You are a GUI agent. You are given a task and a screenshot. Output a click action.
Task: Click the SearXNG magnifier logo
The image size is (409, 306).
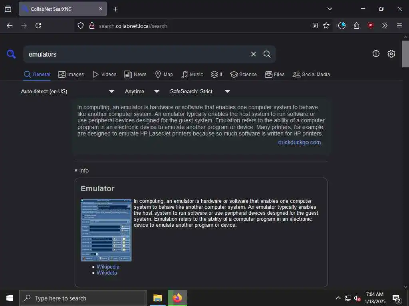11,54
